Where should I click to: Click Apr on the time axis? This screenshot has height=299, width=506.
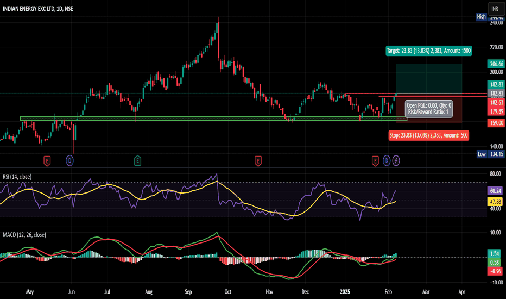(462, 292)
